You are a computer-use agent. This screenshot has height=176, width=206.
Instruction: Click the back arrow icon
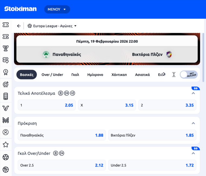(19, 26)
